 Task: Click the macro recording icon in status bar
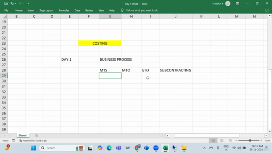tap(14, 141)
